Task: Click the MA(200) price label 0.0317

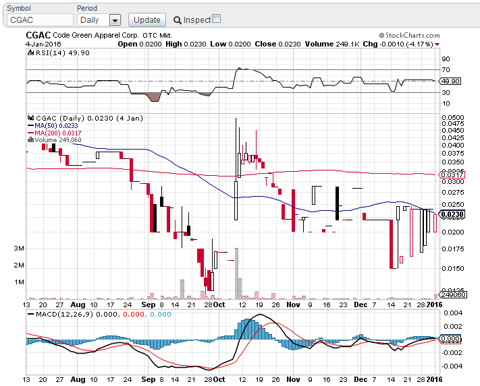Action: click(x=452, y=174)
